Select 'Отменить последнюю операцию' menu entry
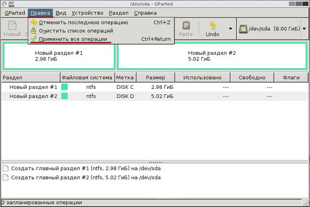310x207 pixels. 83,22
